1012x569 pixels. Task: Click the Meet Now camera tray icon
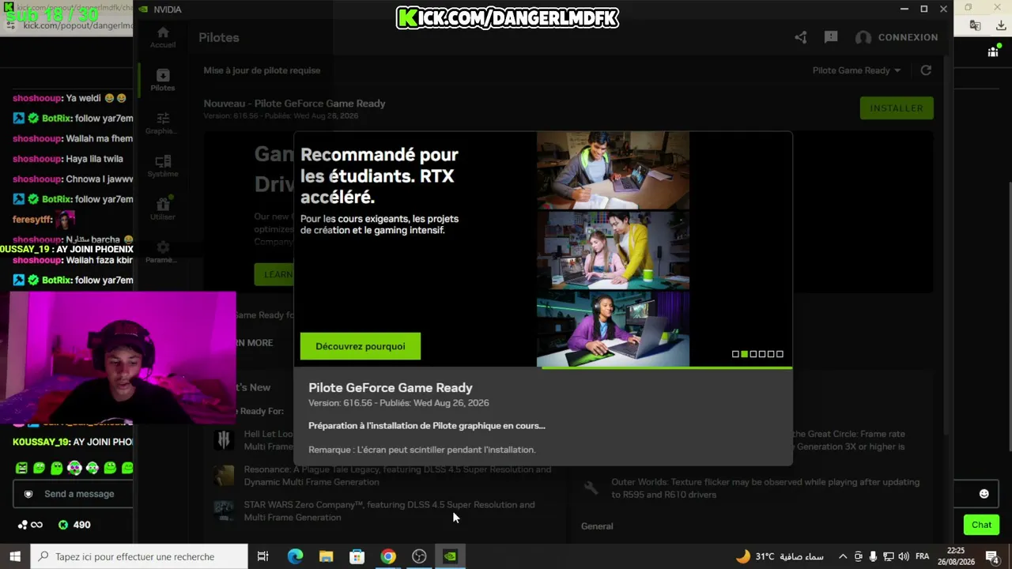[858, 556]
